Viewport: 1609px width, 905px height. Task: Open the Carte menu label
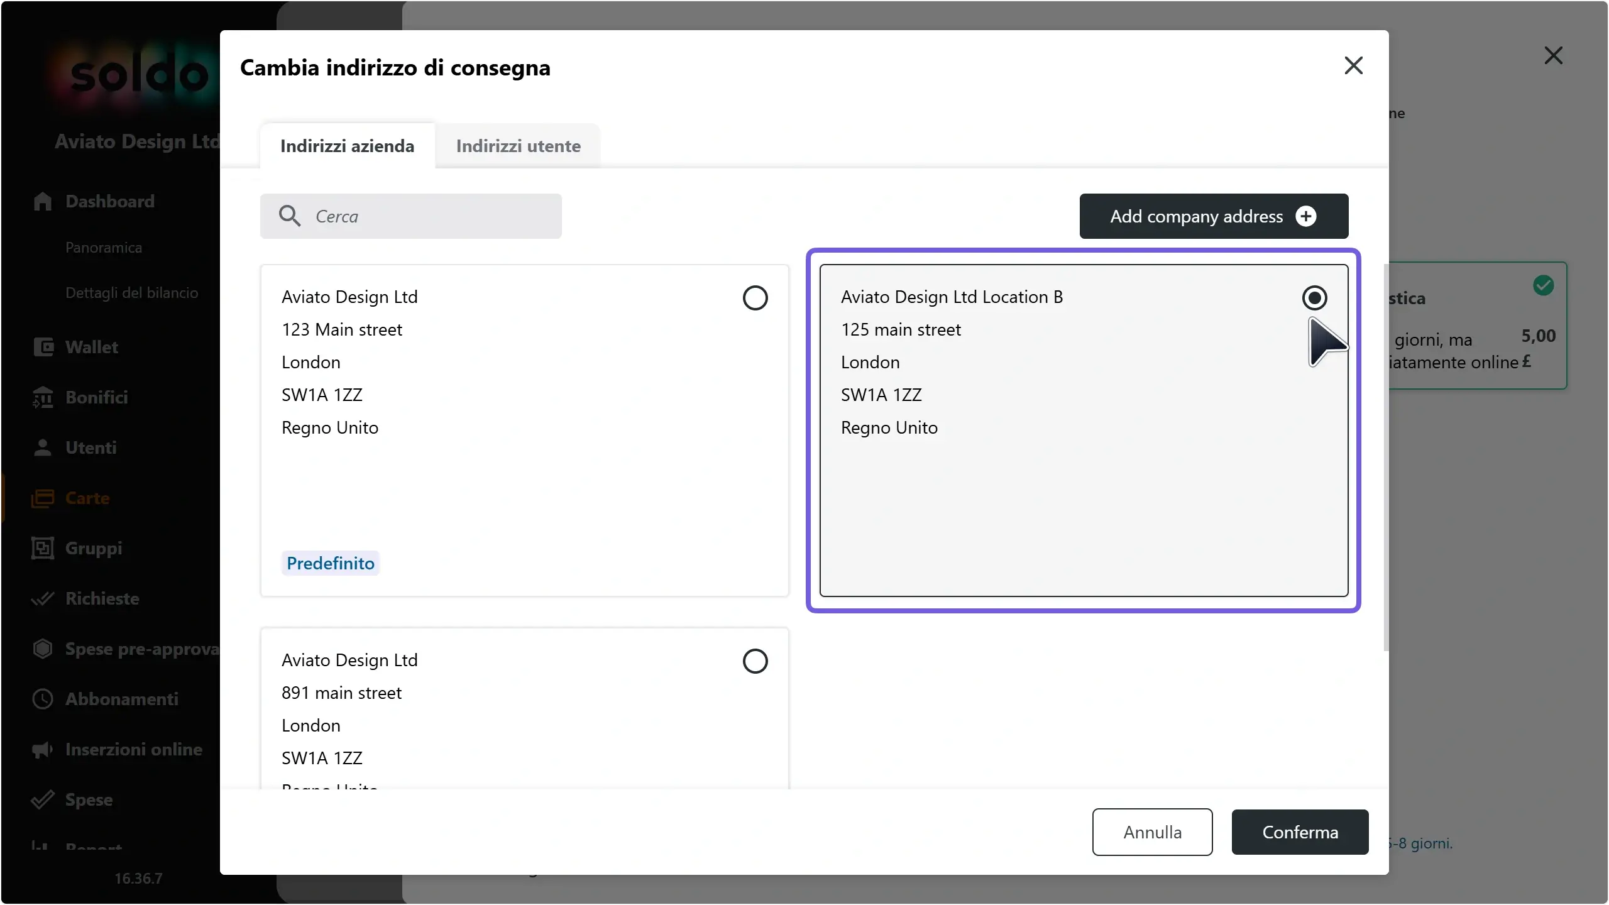coord(87,498)
